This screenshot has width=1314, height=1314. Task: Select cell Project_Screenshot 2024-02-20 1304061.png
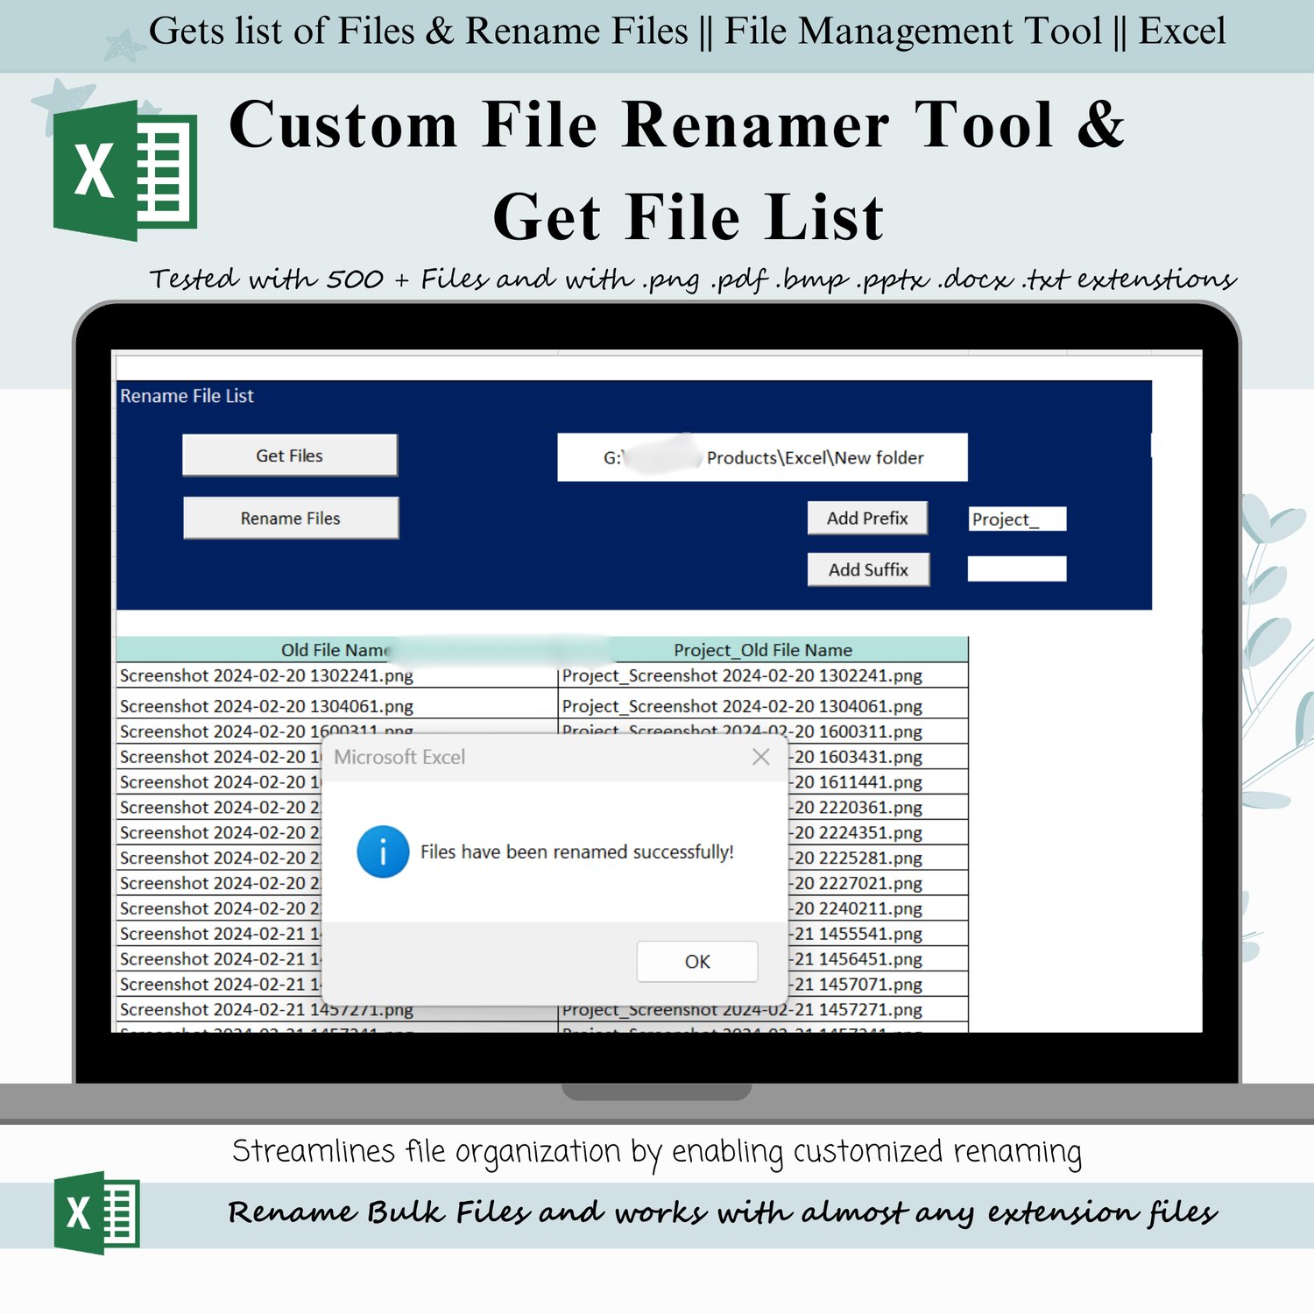(763, 705)
